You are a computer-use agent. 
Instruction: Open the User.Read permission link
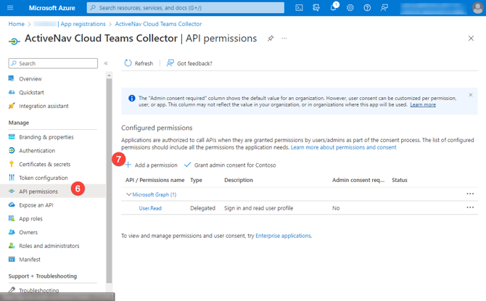[x=150, y=208]
